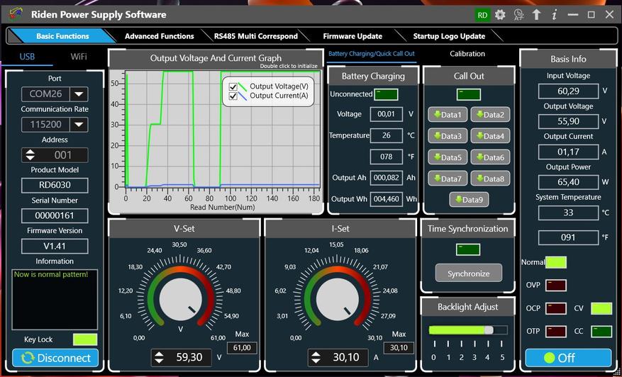Click the language switch icon

tap(518, 14)
